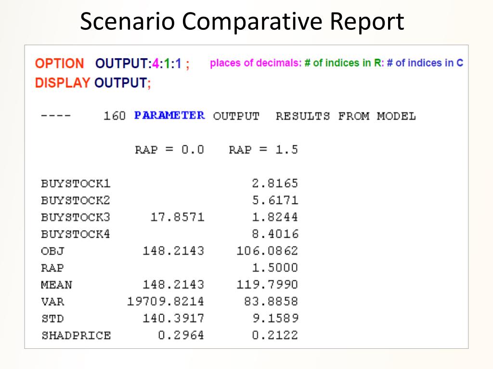Click 'RESULTS FROM MODEL' text
Viewport: 493px width, 369px height.
(x=346, y=116)
